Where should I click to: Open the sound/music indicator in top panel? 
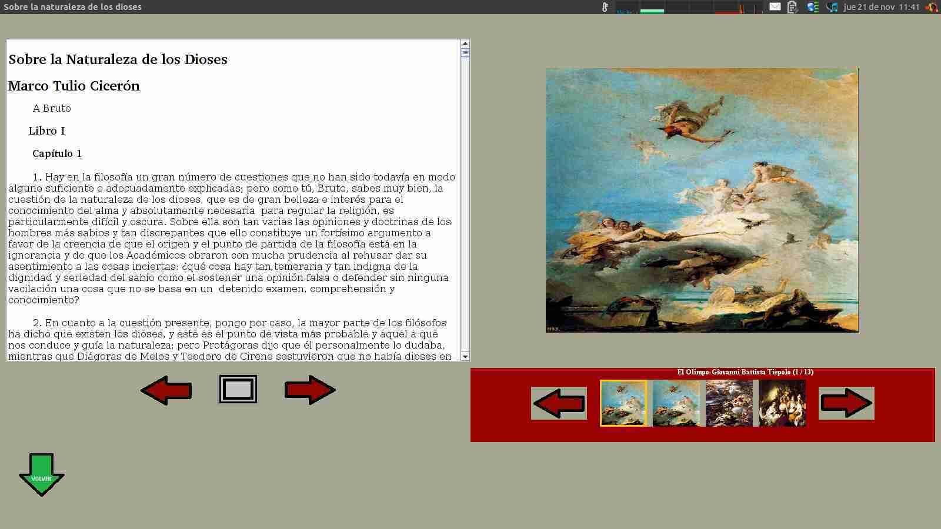[832, 7]
